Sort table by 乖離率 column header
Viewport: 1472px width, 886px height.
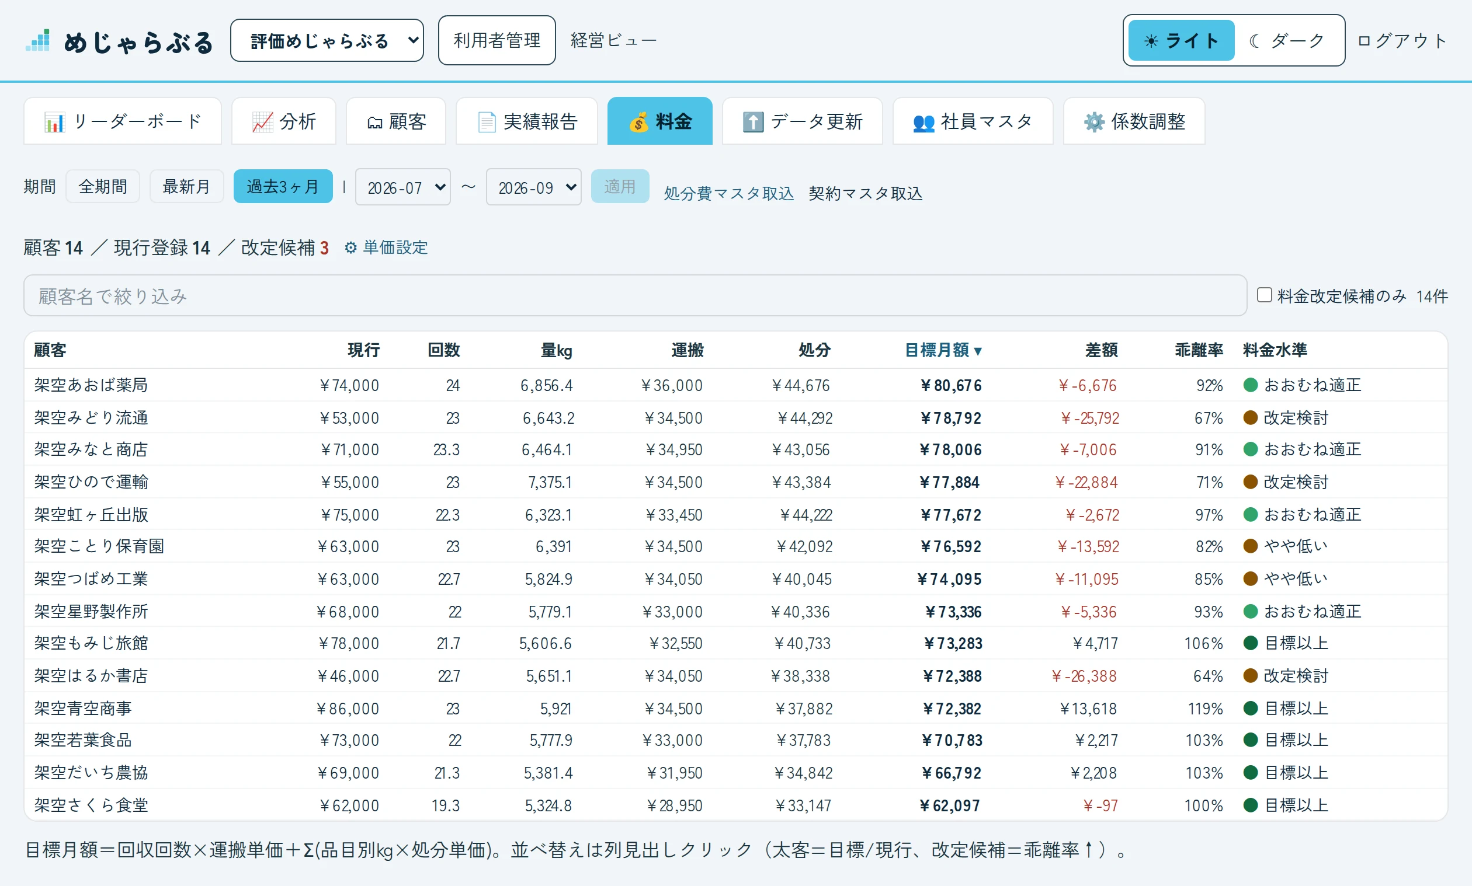pyautogui.click(x=1199, y=350)
